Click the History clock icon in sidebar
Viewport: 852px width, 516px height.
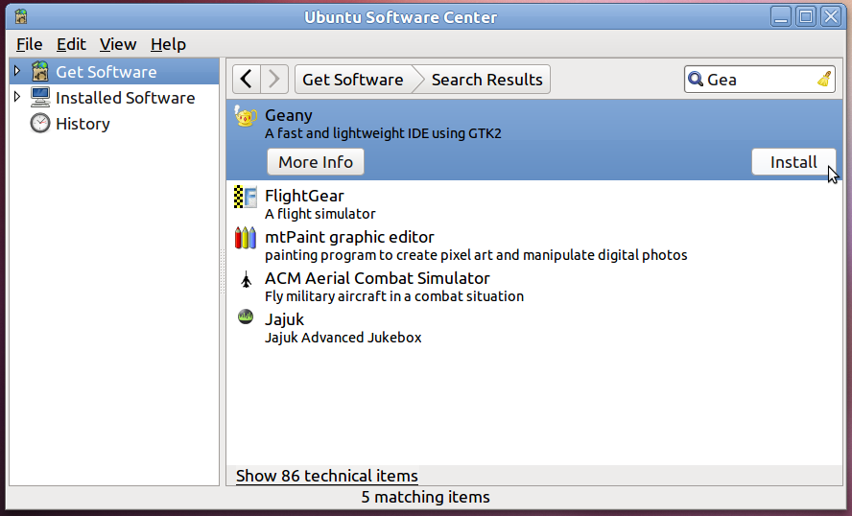40,124
